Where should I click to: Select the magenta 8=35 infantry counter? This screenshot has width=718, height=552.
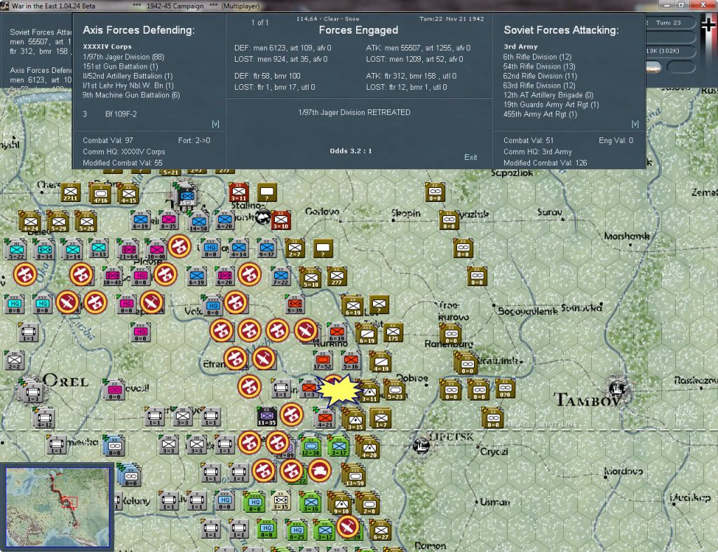[168, 220]
